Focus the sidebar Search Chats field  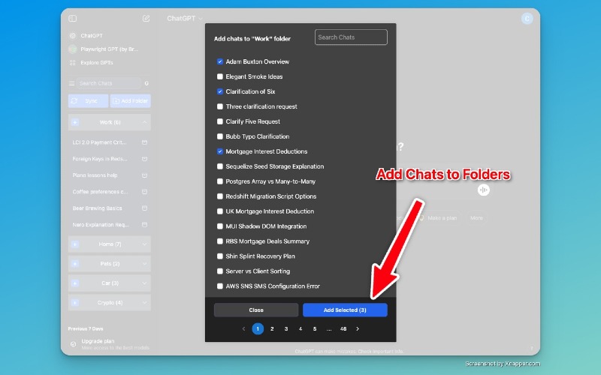[x=108, y=83]
